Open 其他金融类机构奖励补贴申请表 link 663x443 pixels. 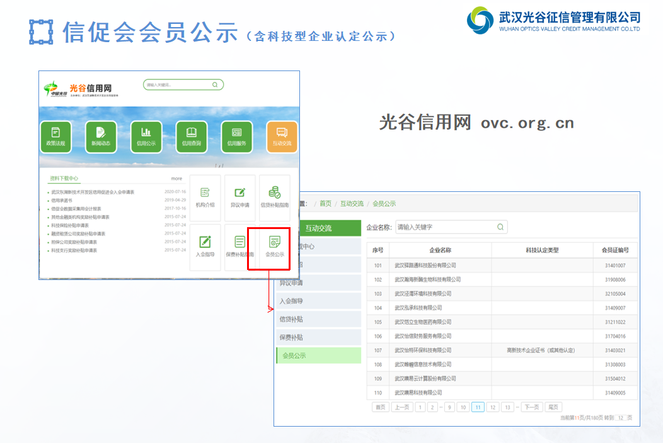click(80, 217)
